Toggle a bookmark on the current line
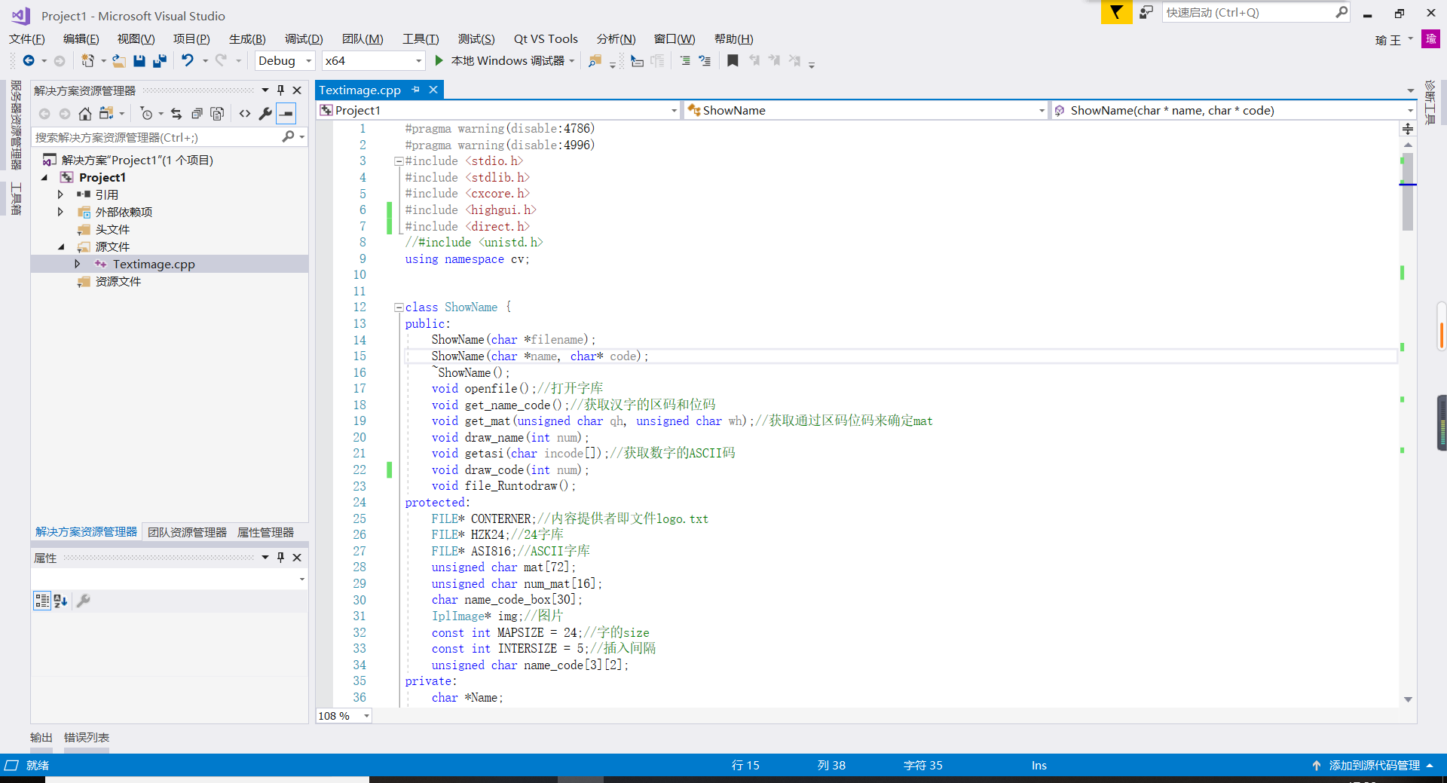 pos(733,61)
